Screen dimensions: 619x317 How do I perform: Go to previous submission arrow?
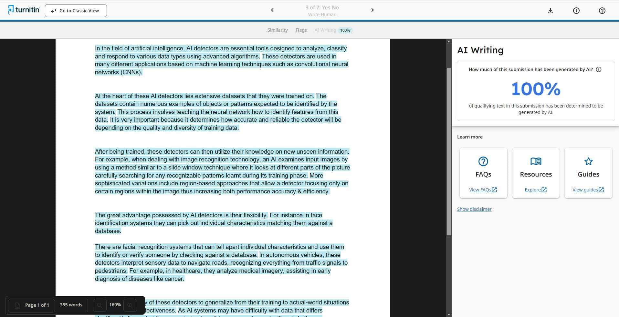click(x=272, y=10)
